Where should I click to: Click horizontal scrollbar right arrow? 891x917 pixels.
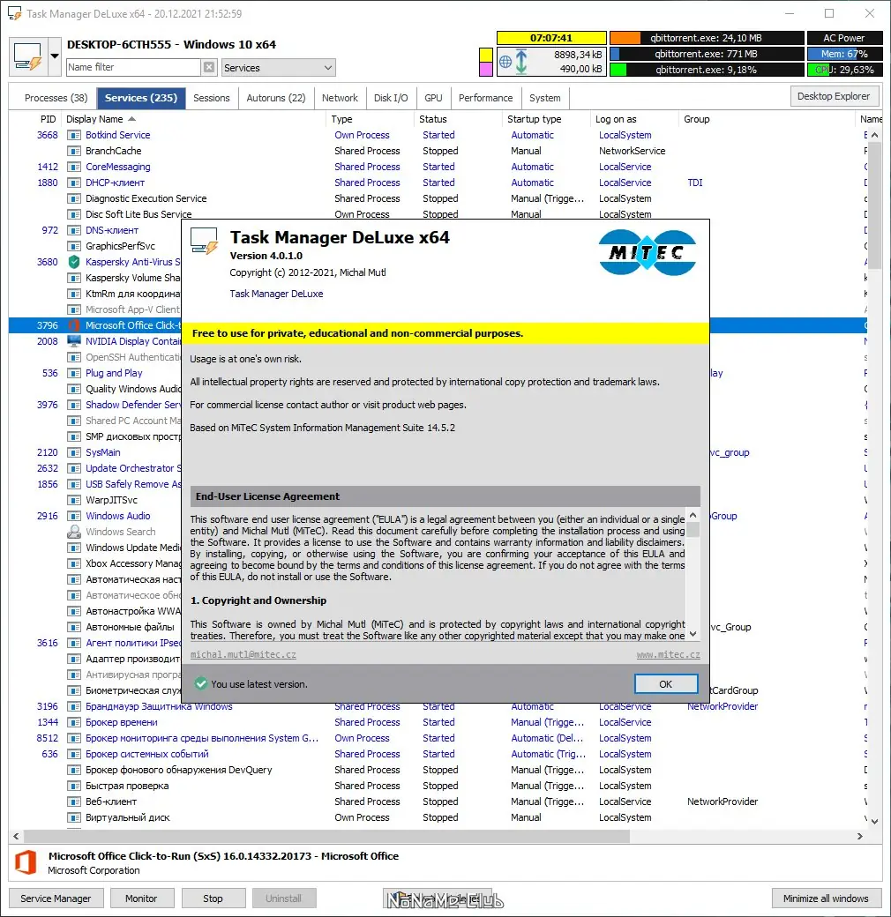859,836
